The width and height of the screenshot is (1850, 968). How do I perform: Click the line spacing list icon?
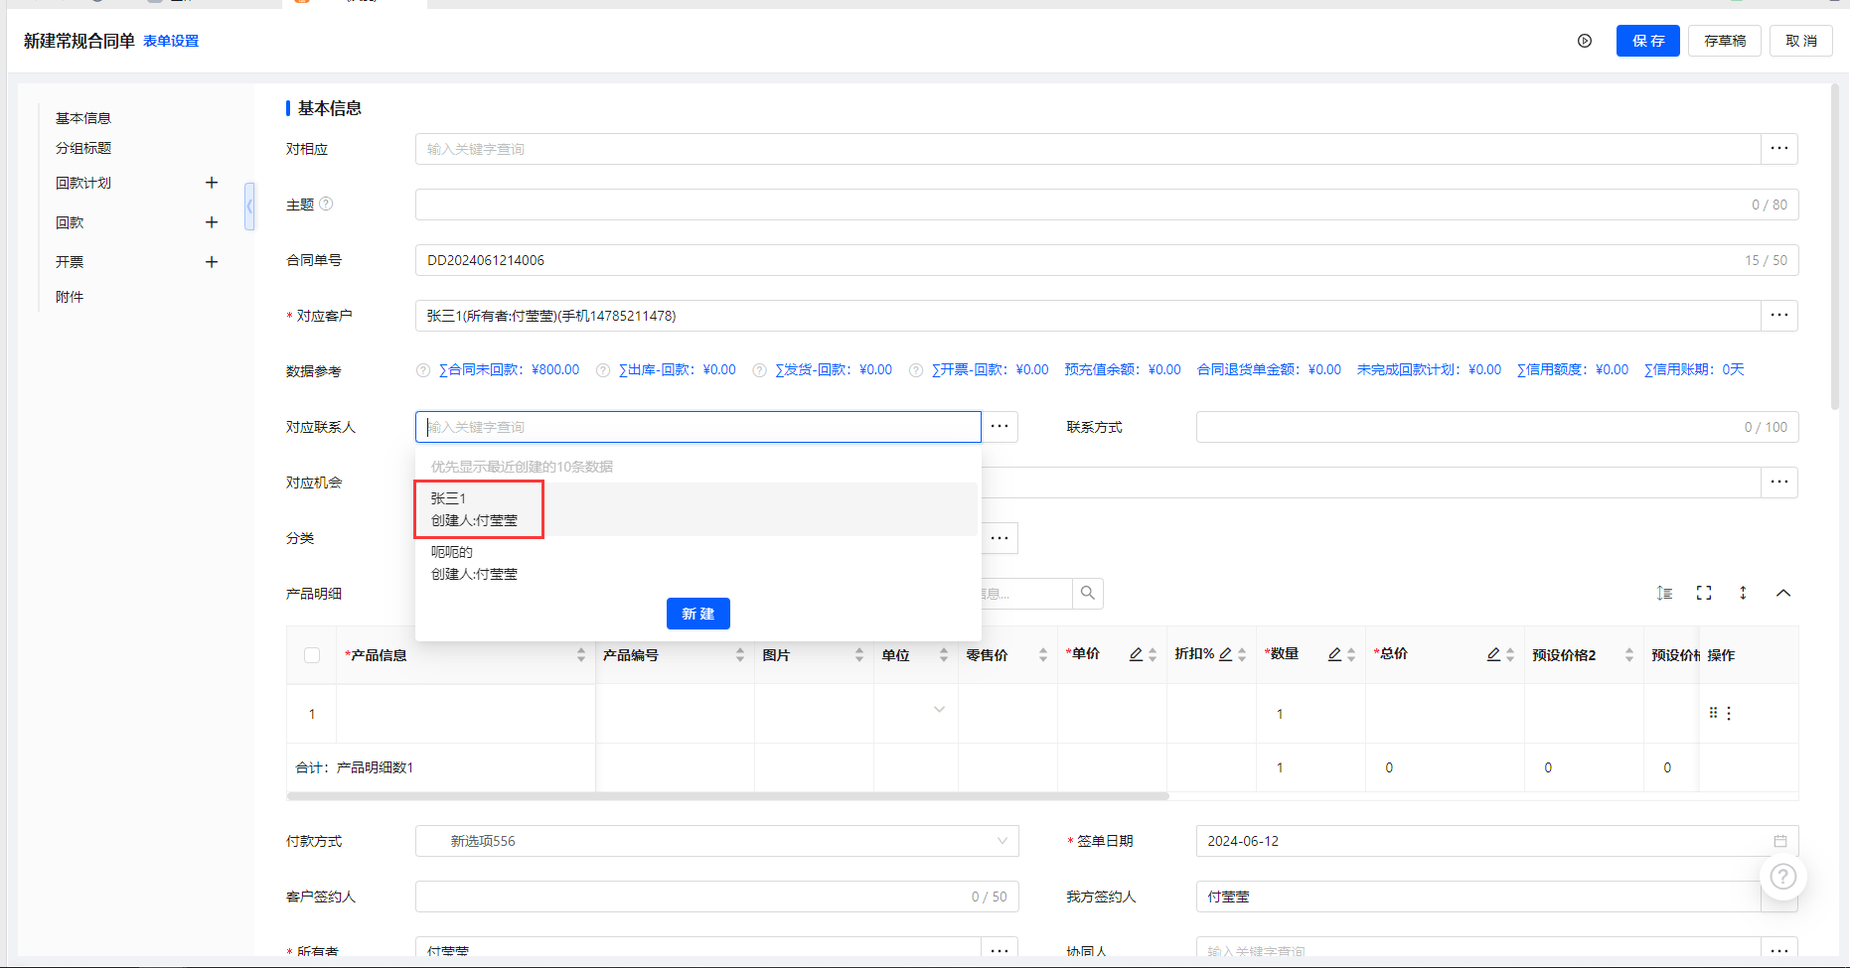coord(1665,593)
